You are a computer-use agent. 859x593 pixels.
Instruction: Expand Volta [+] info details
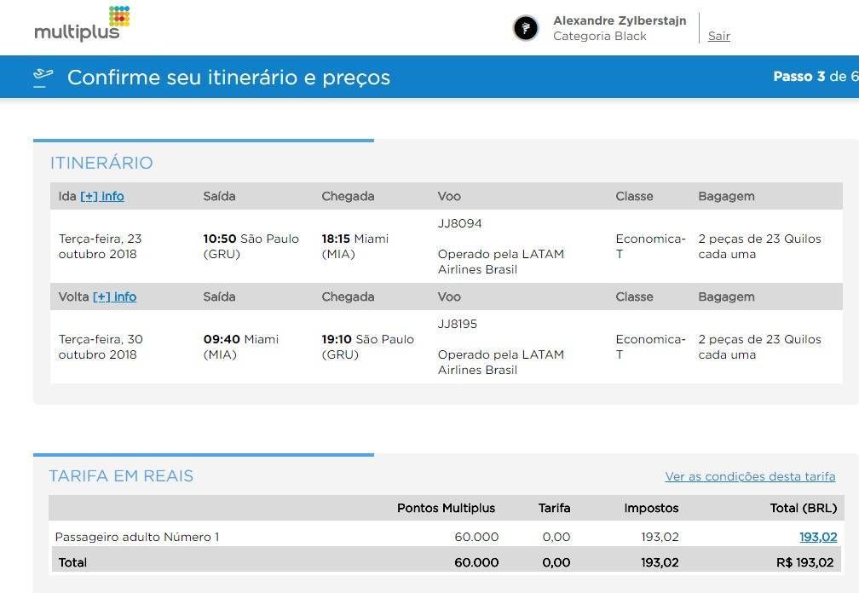coord(114,296)
